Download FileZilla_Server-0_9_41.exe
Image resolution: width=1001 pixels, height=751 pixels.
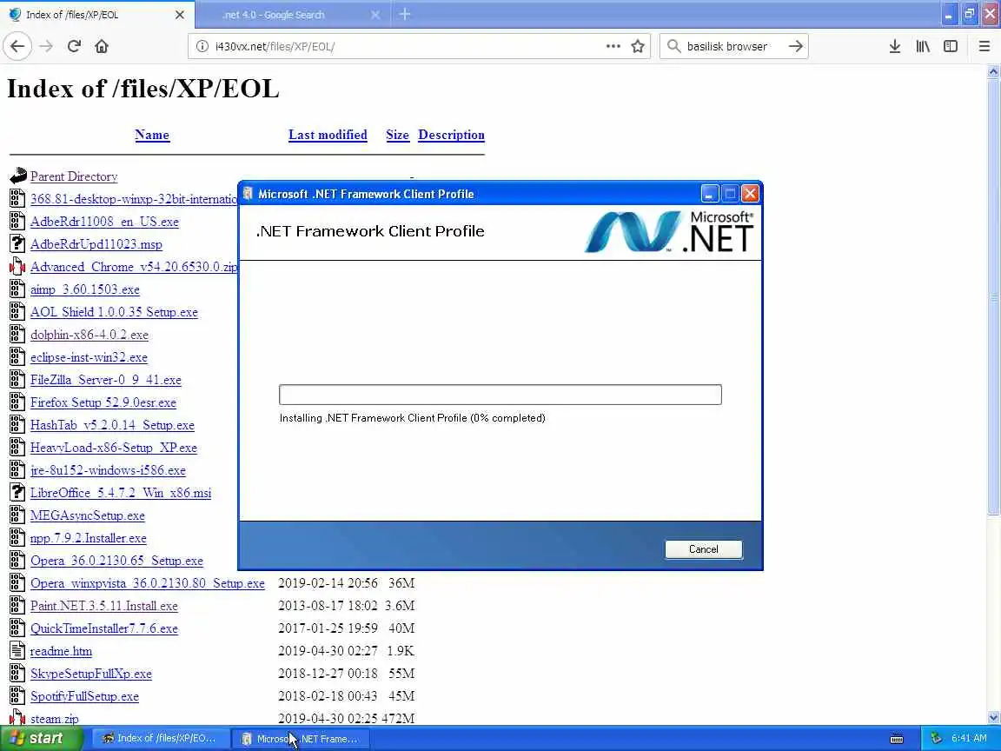(x=106, y=380)
